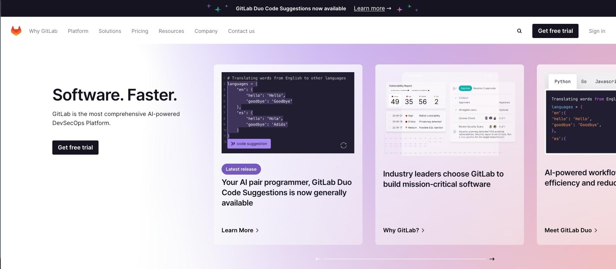The width and height of the screenshot is (616, 269).
Task: Select the Go code tab
Action: point(584,82)
